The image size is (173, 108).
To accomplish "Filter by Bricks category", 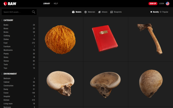I will 19,32.
